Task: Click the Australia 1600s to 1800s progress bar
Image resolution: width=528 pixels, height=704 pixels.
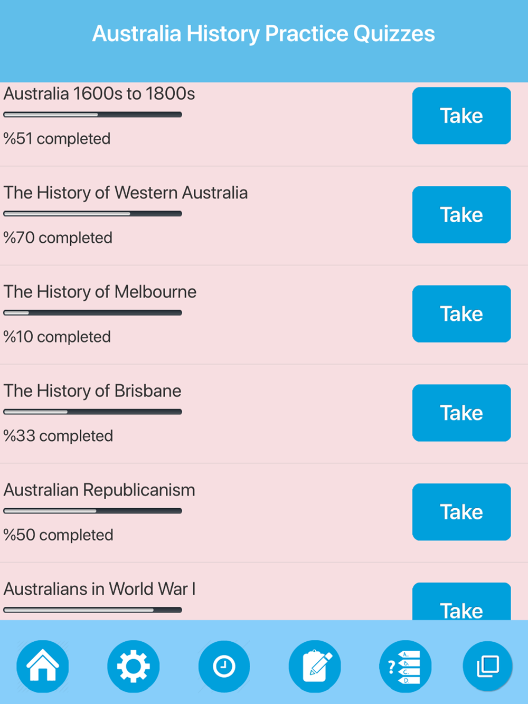Action: pos(93,115)
